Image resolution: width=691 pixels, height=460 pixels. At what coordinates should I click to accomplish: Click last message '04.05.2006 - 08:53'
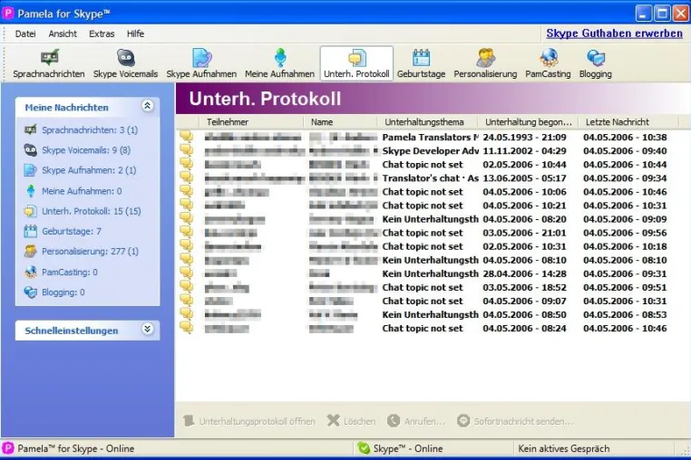[x=625, y=314]
